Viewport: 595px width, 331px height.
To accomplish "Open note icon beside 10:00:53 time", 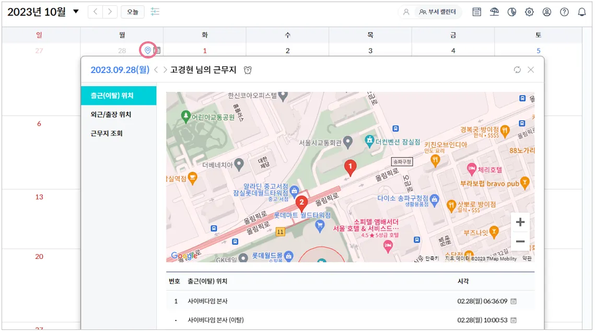I will point(514,320).
